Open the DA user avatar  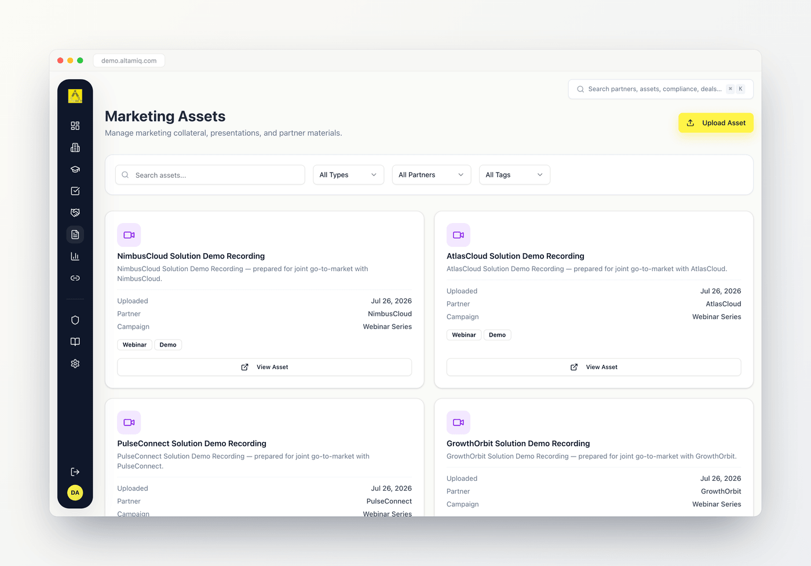75,493
